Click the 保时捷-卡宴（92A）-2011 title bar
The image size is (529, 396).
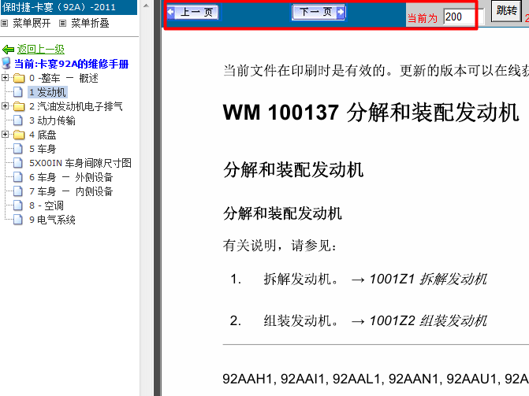(x=69, y=7)
